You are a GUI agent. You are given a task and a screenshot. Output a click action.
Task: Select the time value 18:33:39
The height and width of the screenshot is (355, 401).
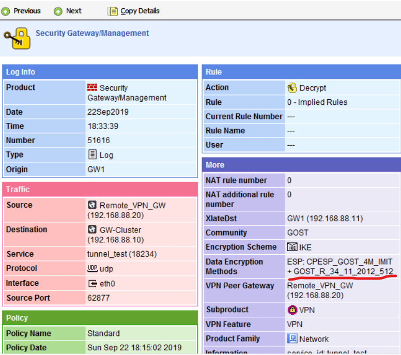click(103, 126)
